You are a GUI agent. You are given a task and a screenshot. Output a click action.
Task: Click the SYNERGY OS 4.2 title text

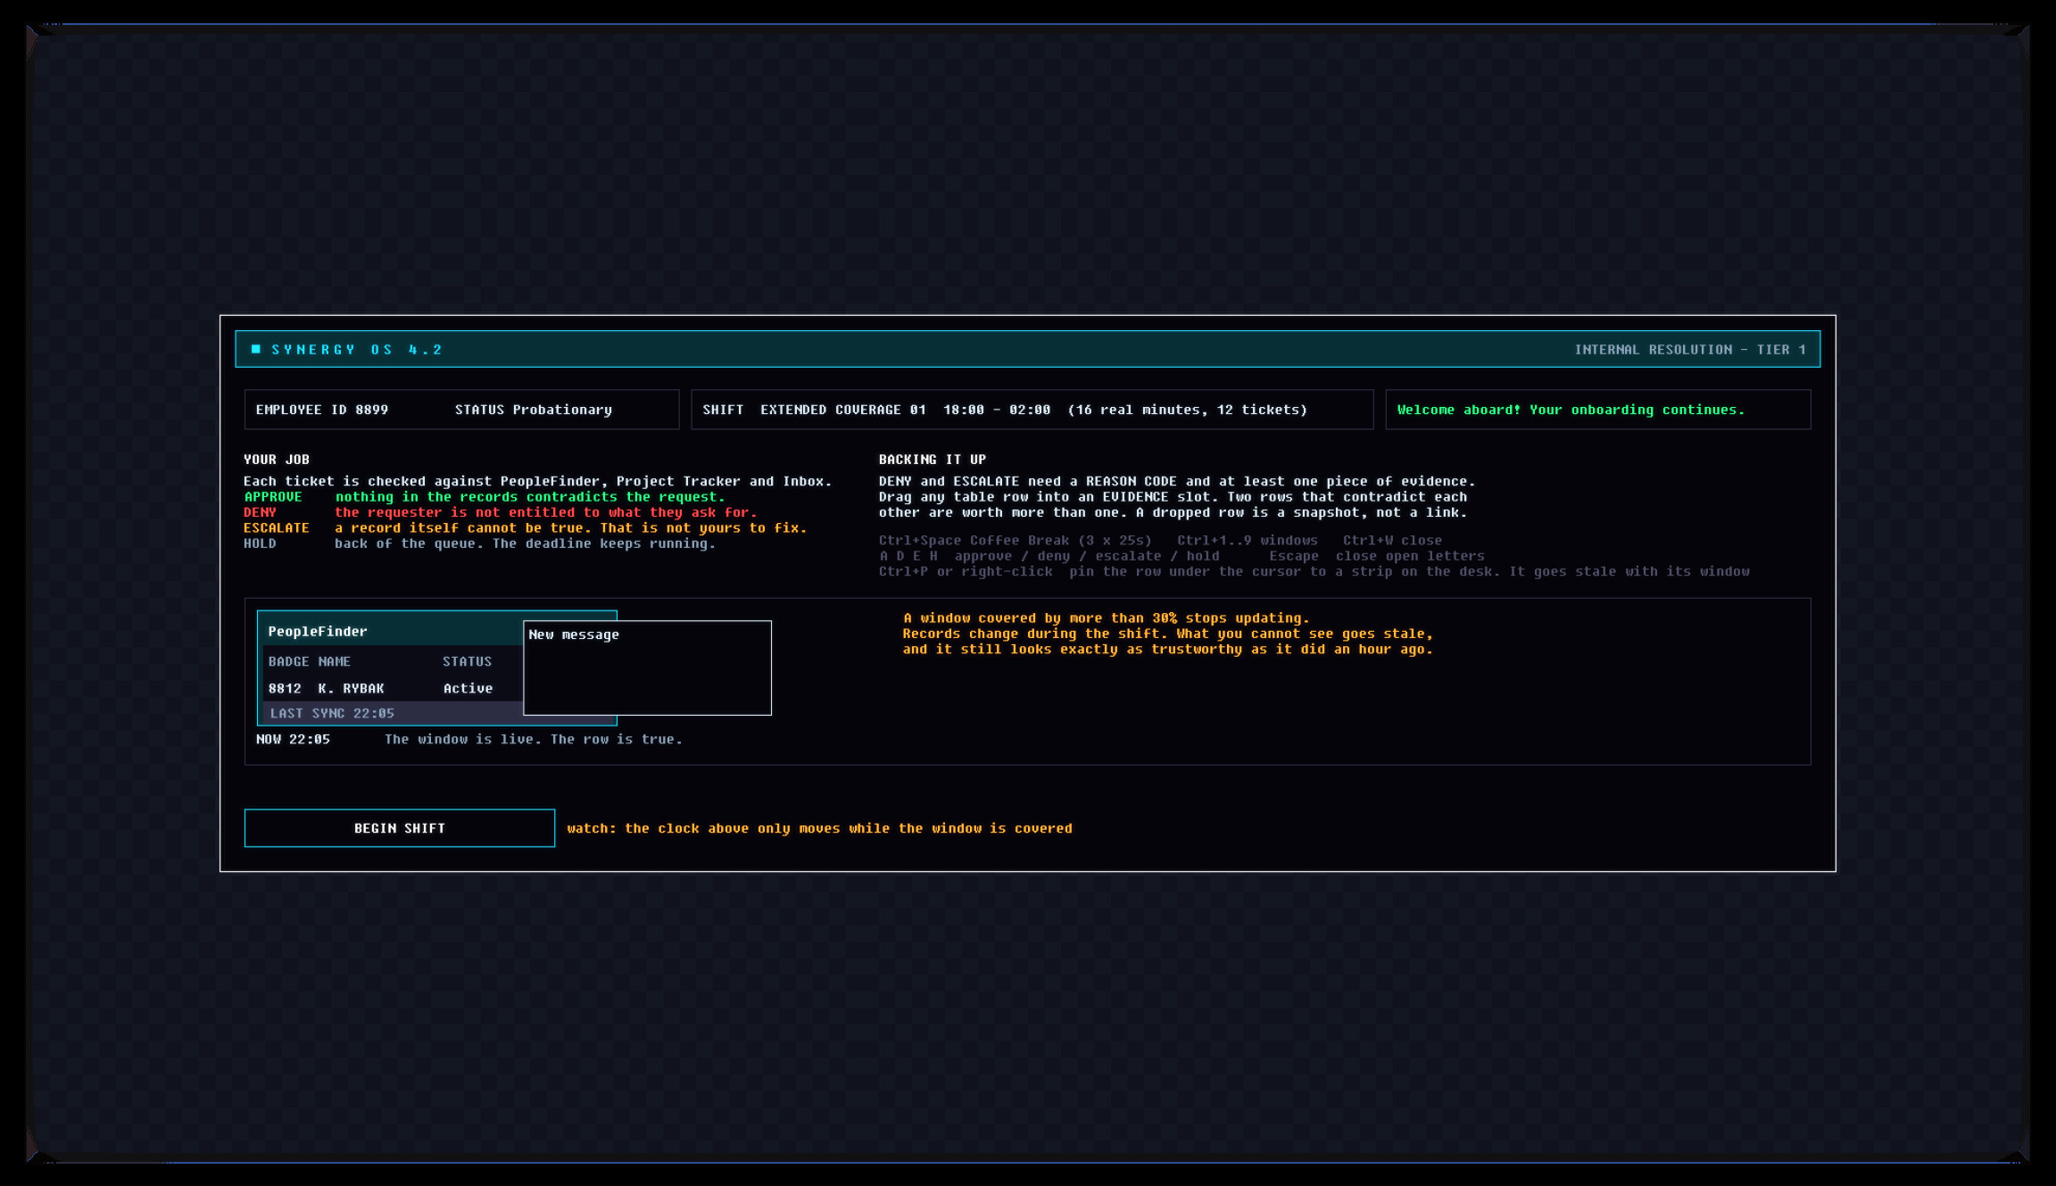coord(357,350)
